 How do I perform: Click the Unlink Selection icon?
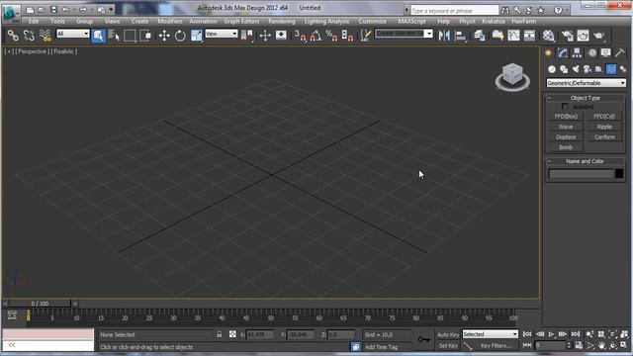pyautogui.click(x=29, y=36)
